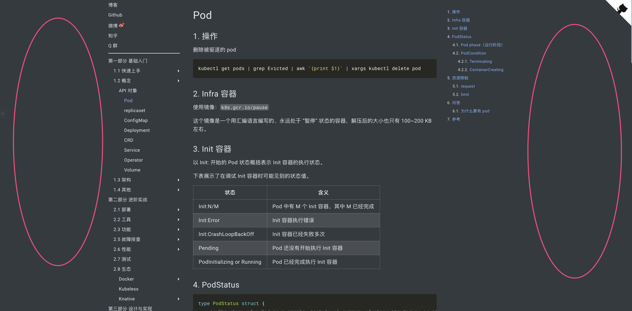Open the 2.7 测试 sidebar item

coord(122,259)
